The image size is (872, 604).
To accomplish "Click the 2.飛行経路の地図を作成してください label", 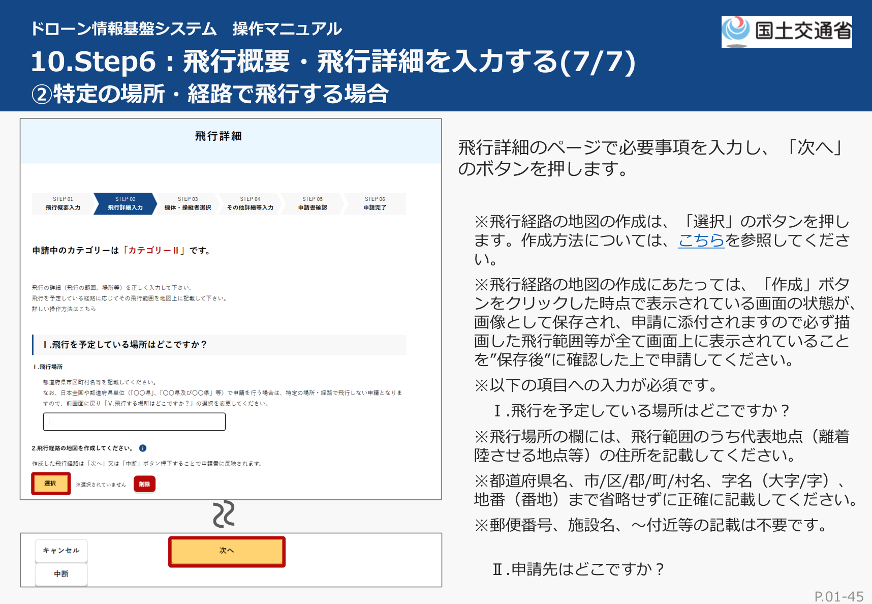I will tap(82, 448).
